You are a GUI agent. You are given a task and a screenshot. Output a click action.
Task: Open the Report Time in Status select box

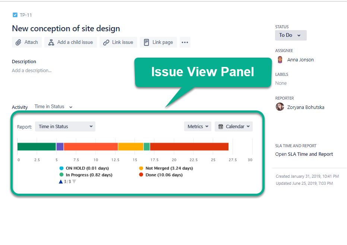(65, 126)
